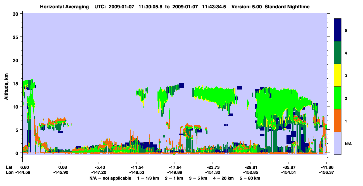The image size is (363, 186).
Task: Click the lavender N/A color swatch
Action: (x=338, y=143)
